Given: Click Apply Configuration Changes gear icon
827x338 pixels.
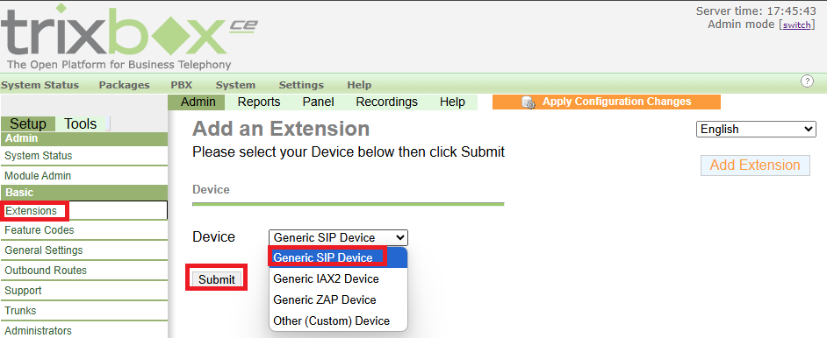Looking at the screenshot, I should pos(529,102).
